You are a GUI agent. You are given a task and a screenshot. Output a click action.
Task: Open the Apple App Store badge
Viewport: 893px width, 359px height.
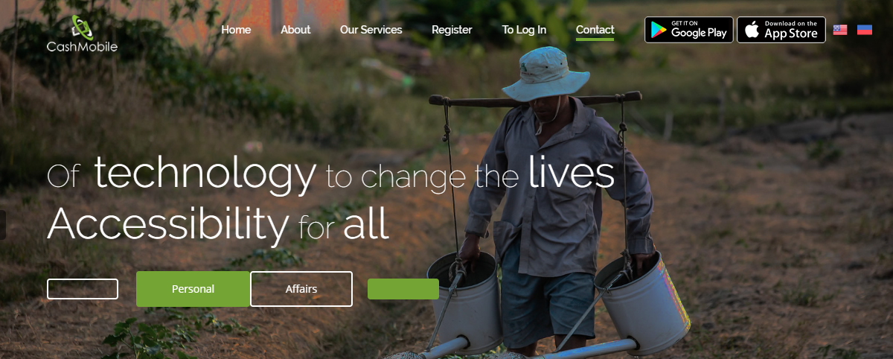[x=781, y=30]
